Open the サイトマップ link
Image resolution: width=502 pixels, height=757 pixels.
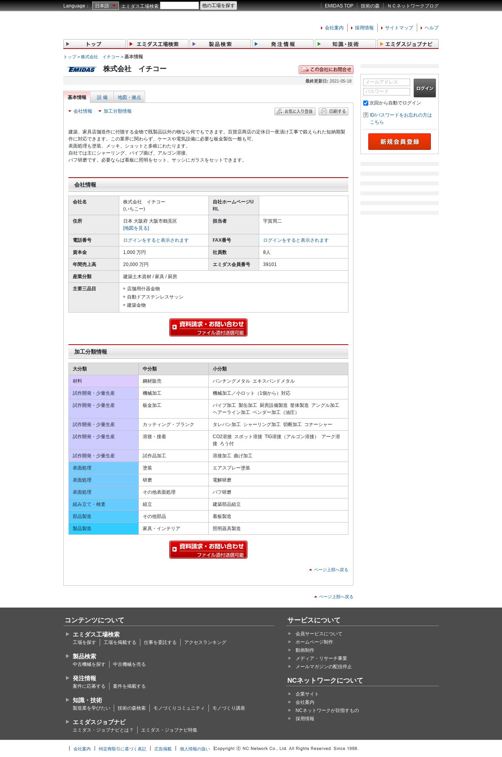click(399, 28)
